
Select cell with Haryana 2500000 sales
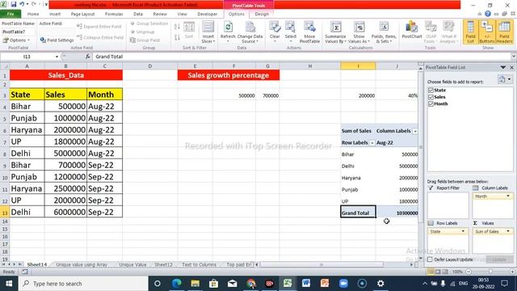point(65,188)
